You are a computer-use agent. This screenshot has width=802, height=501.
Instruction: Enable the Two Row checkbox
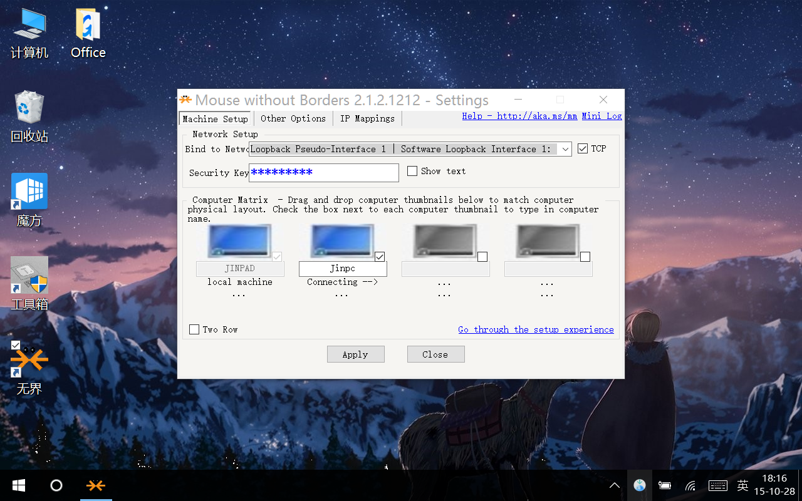pos(194,329)
